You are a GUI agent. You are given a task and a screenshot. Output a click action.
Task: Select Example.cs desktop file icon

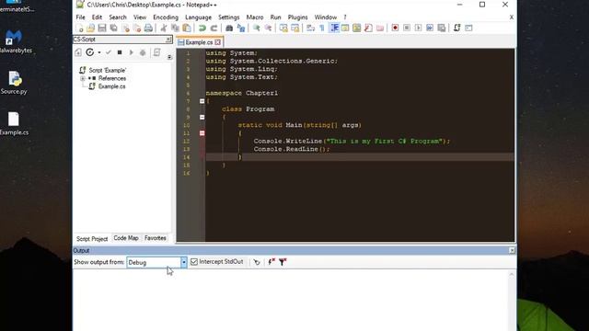(x=14, y=124)
